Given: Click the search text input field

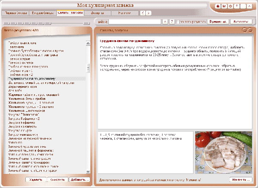Looking at the screenshot, I should click(x=135, y=22).
